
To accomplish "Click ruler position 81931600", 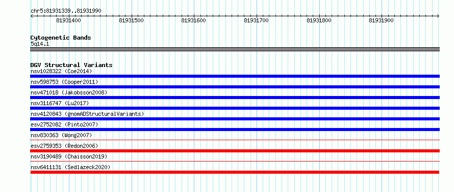I will 194,20.
